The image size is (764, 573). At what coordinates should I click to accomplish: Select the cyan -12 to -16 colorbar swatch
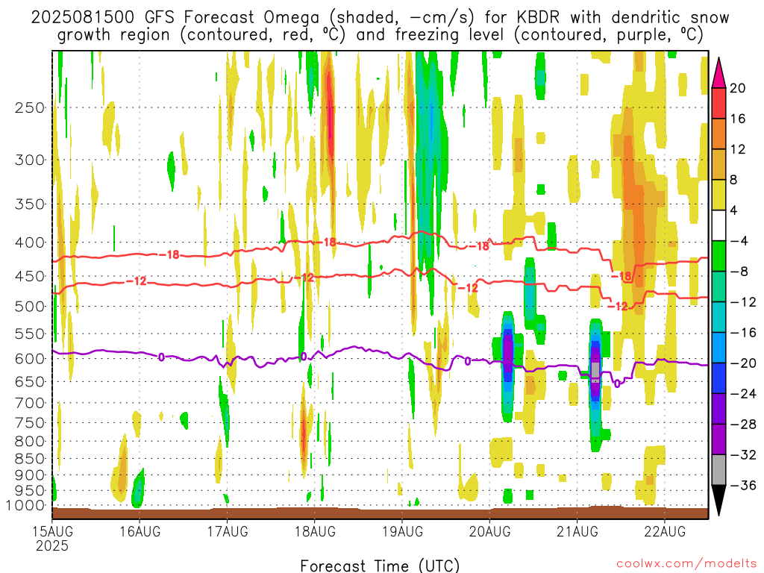coord(718,317)
